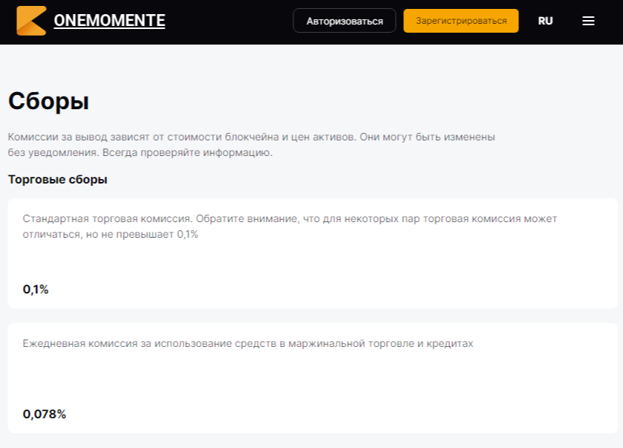The width and height of the screenshot is (623, 448).
Task: Click the bold 0,1% fee value
Action: (36, 290)
